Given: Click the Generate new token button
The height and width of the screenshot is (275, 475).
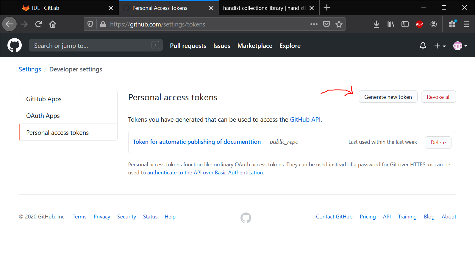Looking at the screenshot, I should [388, 97].
